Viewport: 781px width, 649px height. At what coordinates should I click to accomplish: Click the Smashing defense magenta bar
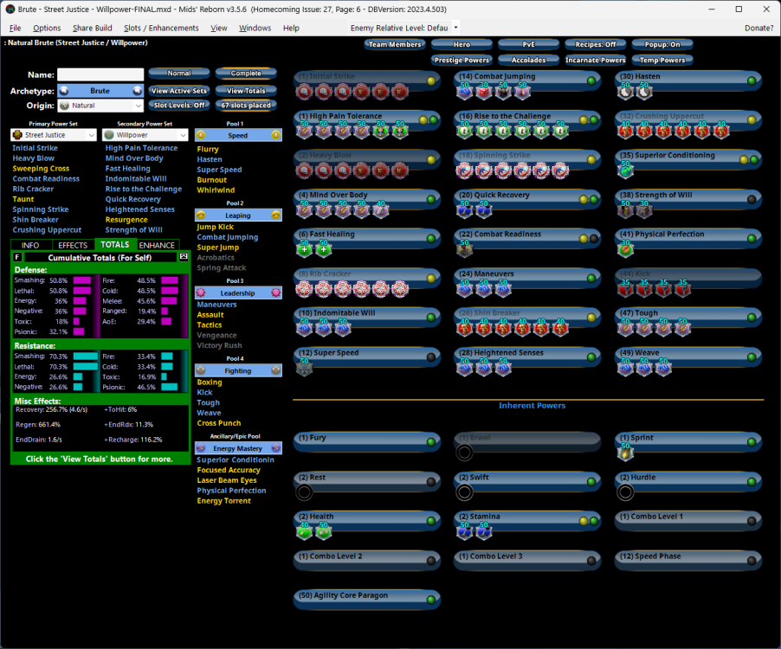coord(82,280)
